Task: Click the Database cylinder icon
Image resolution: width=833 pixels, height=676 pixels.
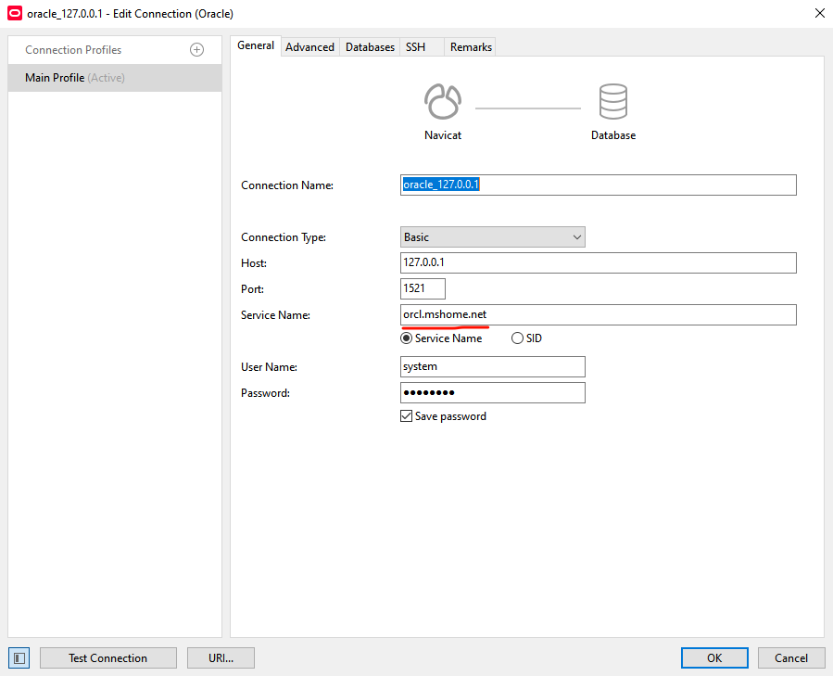Action: (x=613, y=101)
